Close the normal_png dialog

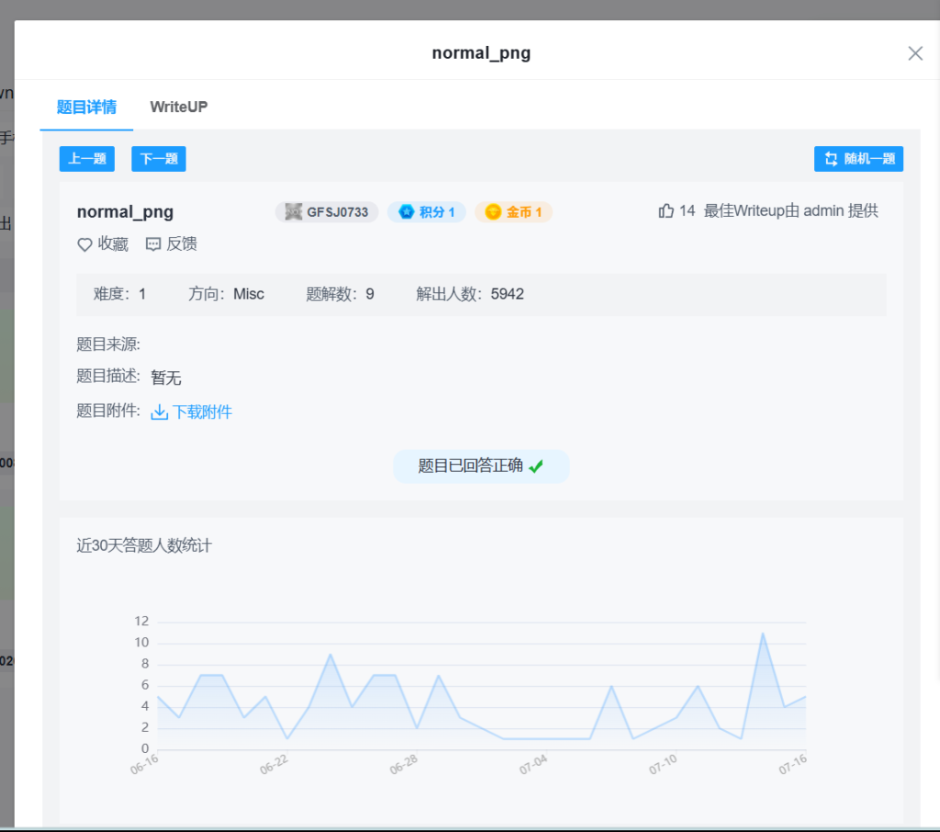pos(914,53)
